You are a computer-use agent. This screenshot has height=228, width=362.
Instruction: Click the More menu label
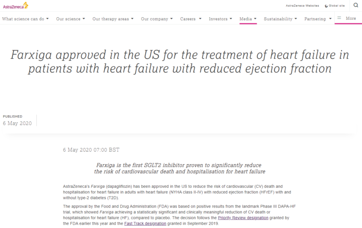351,18
